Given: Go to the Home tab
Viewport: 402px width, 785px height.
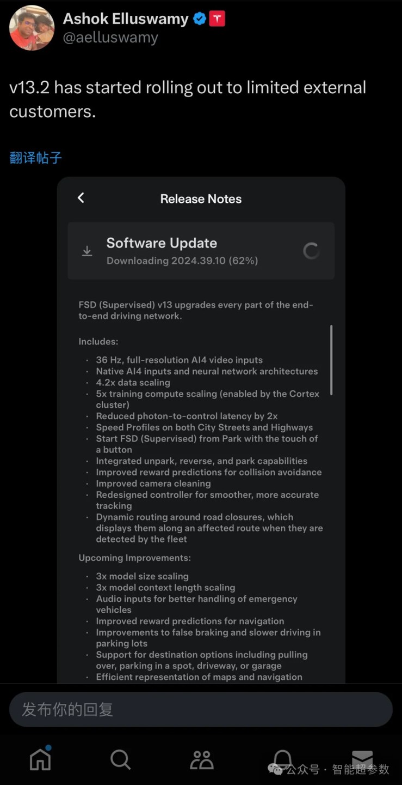Looking at the screenshot, I should tap(40, 758).
